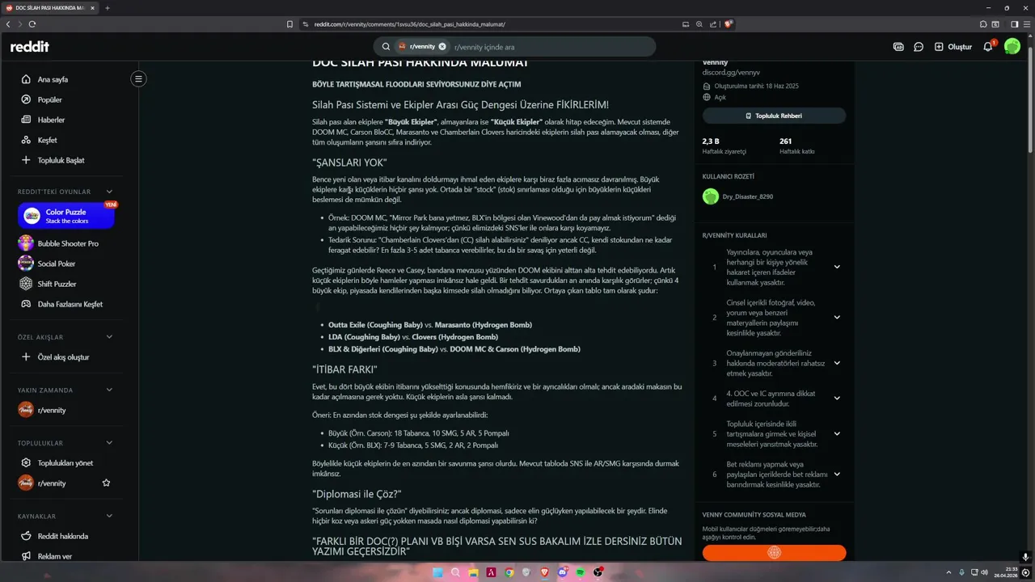Open the Reddit home logo
The width and height of the screenshot is (1035, 582).
[x=29, y=47]
